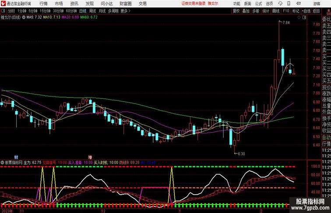Click the 自动 label in right panel
Image resolution: width=331 pixels, height=213 pixels.
point(326,137)
